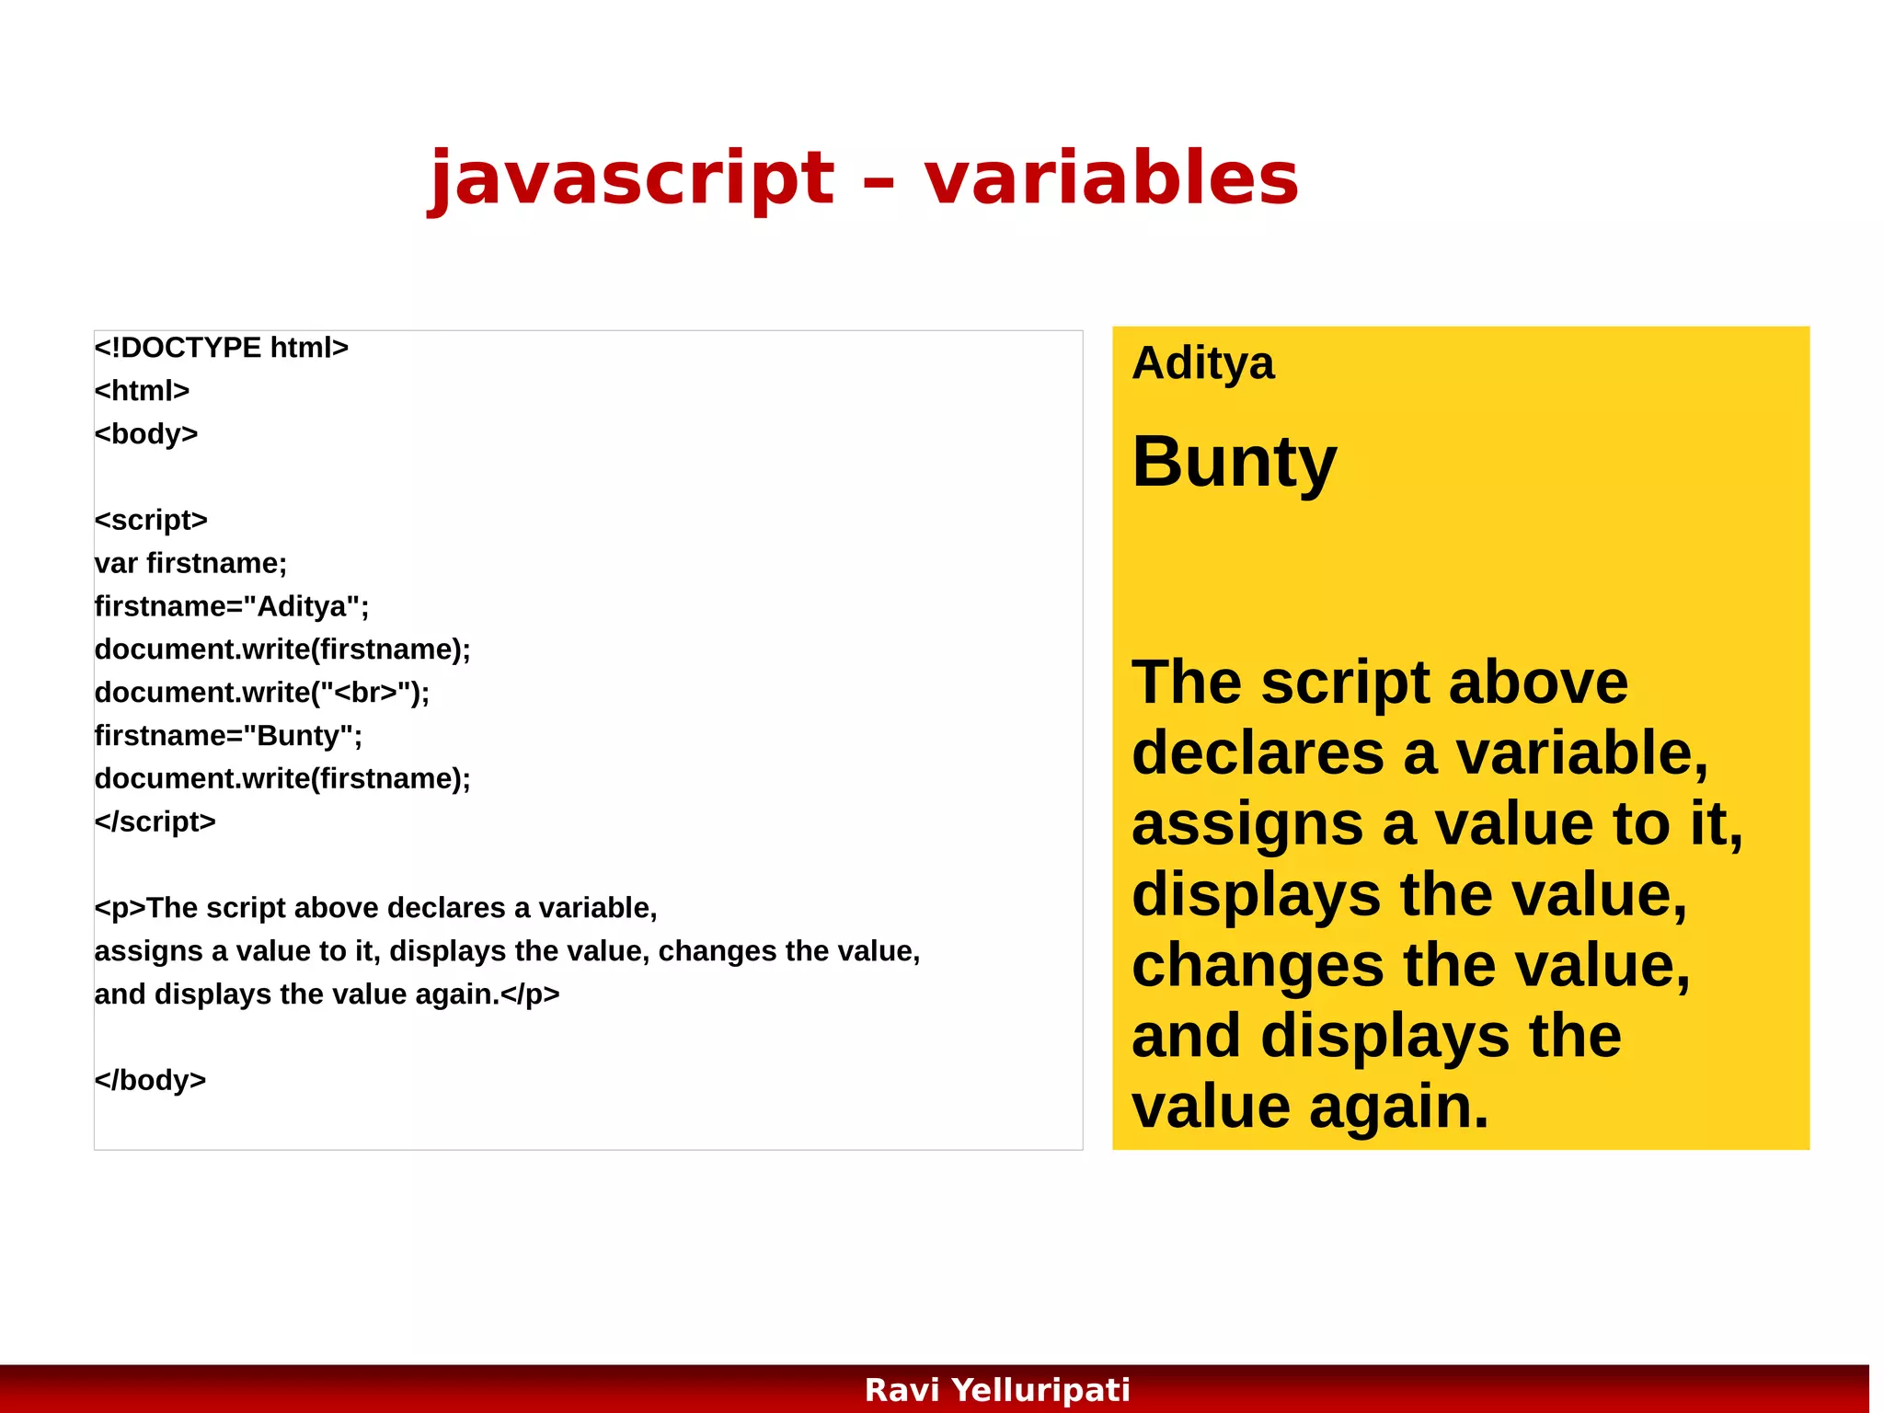
Task: Click the 'firstname="Aditya";' code line
Action: pyautogui.click(x=232, y=606)
